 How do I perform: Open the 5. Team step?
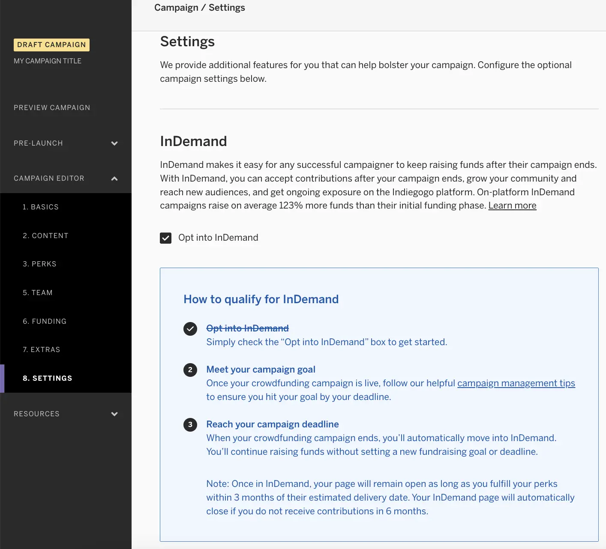38,292
